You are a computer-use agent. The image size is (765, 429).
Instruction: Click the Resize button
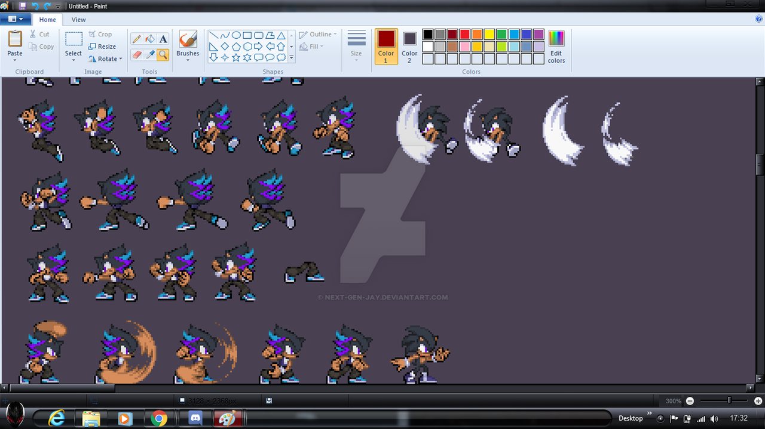(102, 47)
